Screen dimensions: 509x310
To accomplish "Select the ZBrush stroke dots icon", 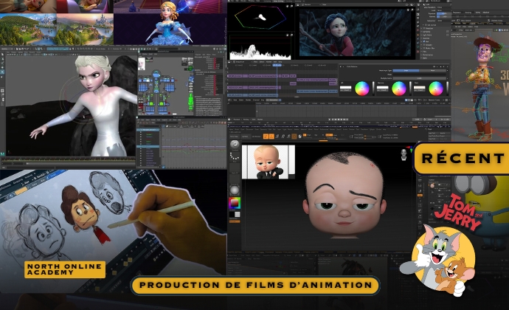I will point(235,156).
